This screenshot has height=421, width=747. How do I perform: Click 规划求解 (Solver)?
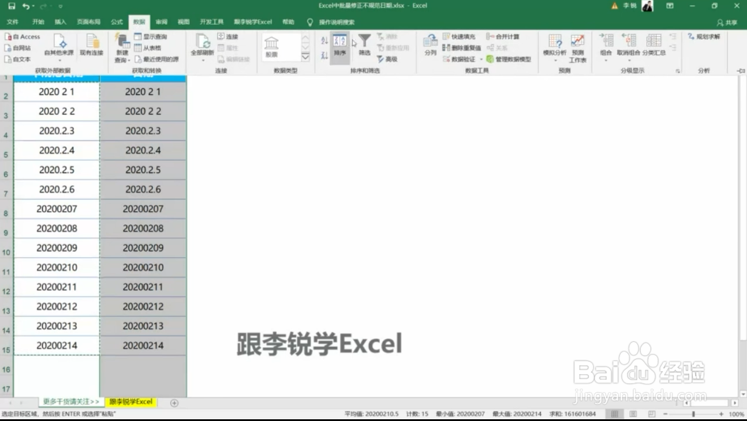coord(704,37)
